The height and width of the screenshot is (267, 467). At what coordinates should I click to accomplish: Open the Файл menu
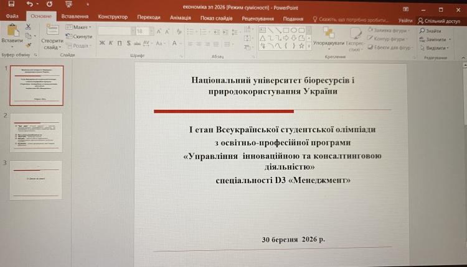click(x=12, y=16)
